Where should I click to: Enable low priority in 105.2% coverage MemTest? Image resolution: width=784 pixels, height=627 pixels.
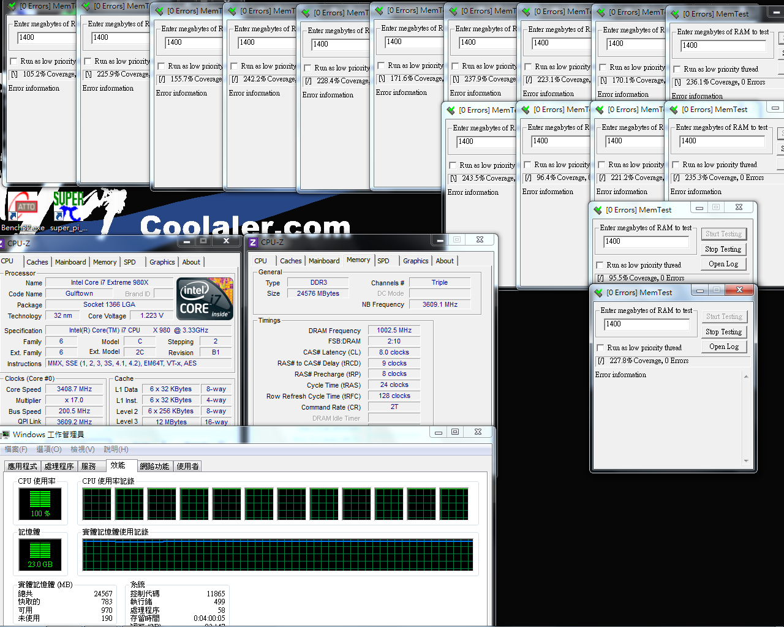click(13, 61)
